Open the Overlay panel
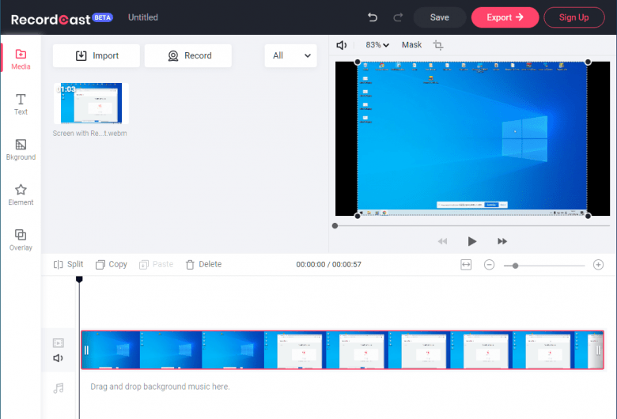This screenshot has width=617, height=419. pyautogui.click(x=21, y=240)
